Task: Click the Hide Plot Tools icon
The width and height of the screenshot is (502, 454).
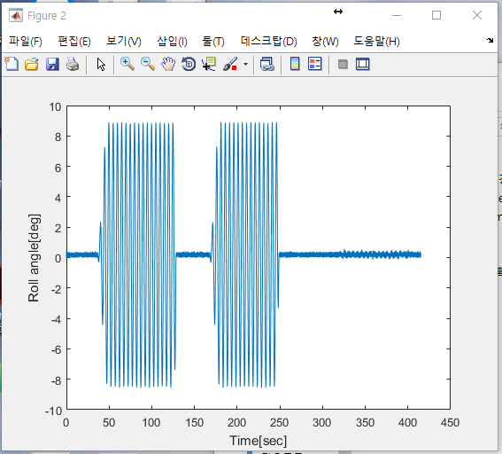Action: (x=343, y=64)
